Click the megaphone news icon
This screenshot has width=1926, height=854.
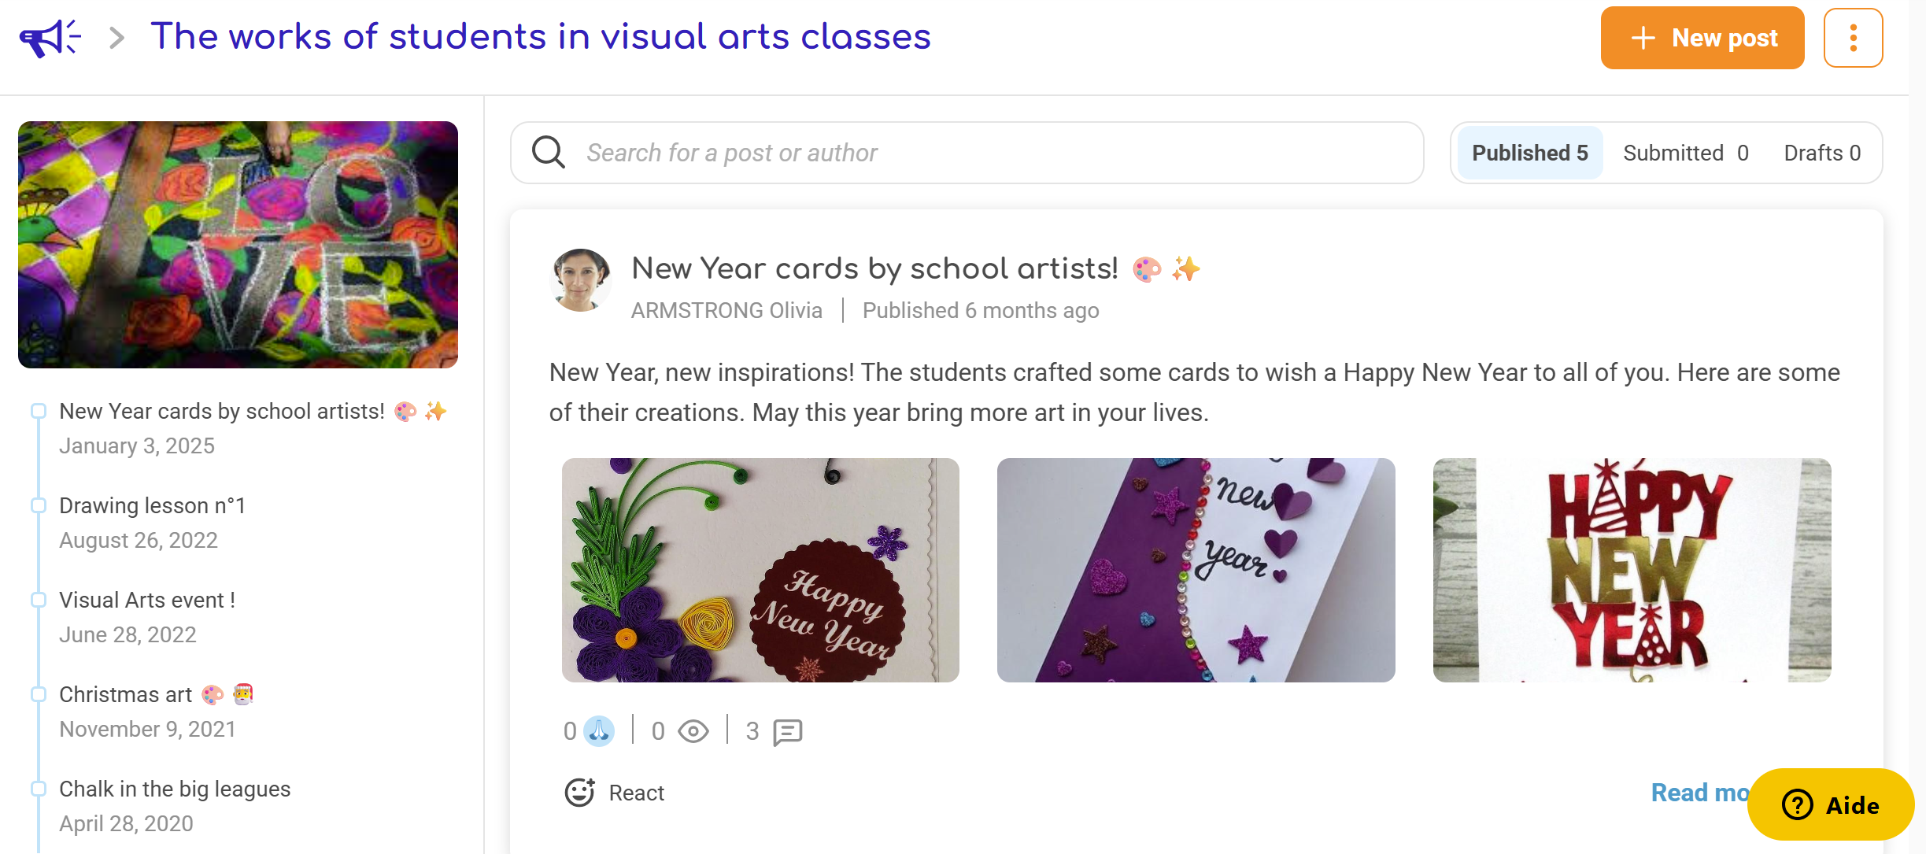tap(50, 38)
